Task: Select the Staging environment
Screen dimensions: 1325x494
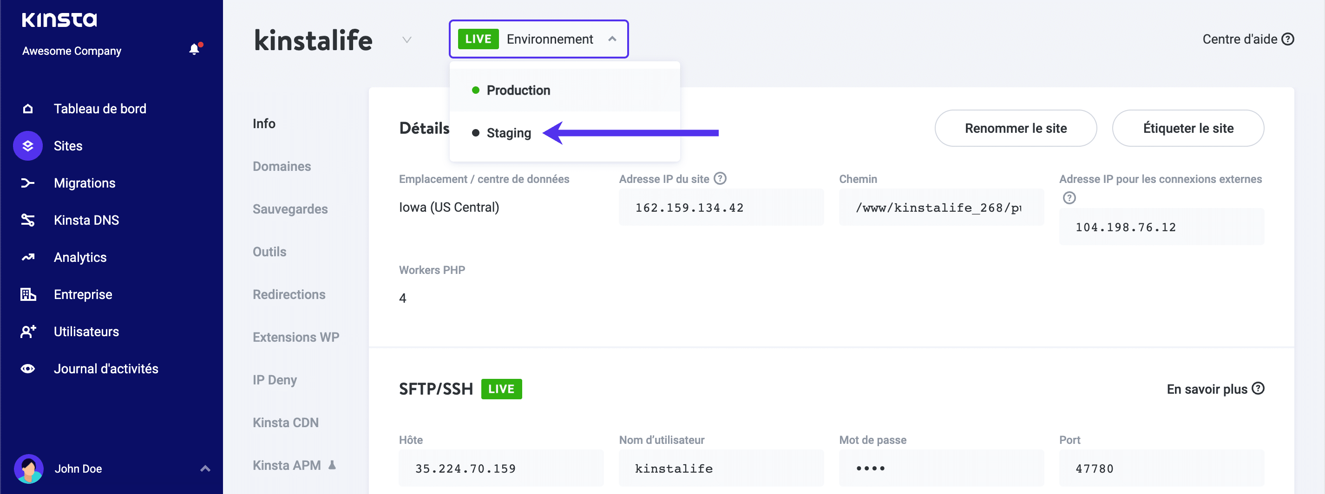Action: pyautogui.click(x=564, y=133)
